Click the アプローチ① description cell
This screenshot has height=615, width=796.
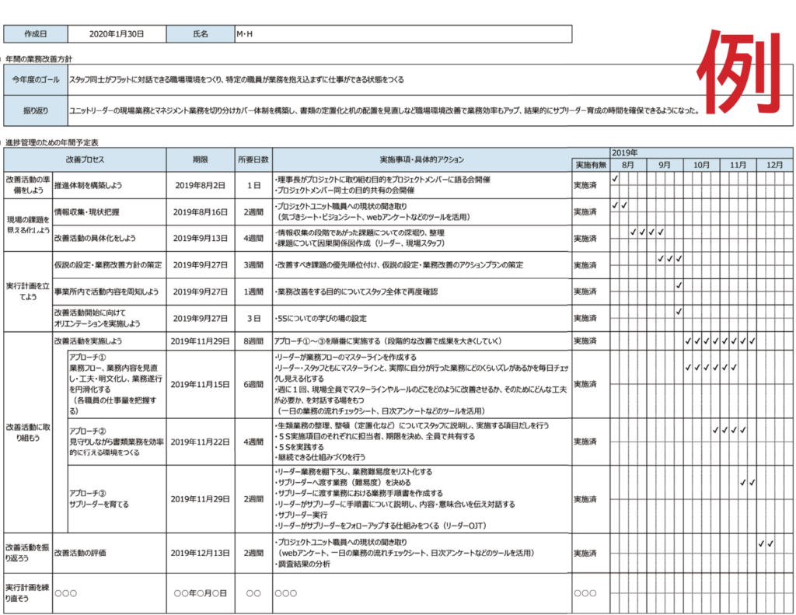117,384
